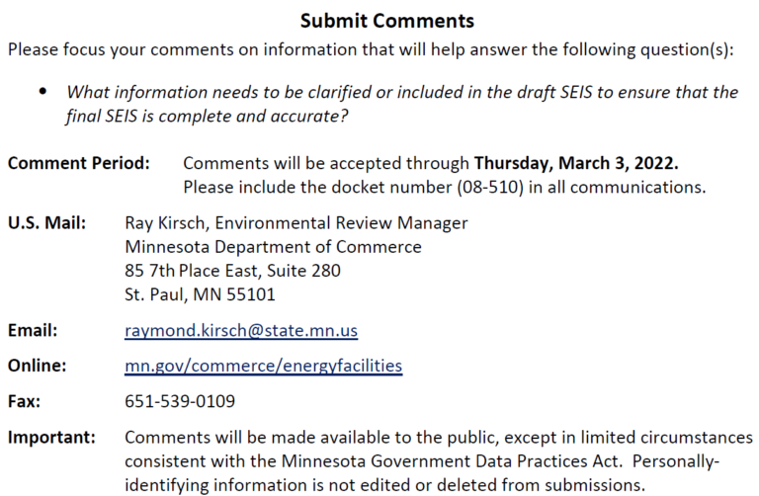Click the docket number (08-510) sentence

click(444, 186)
